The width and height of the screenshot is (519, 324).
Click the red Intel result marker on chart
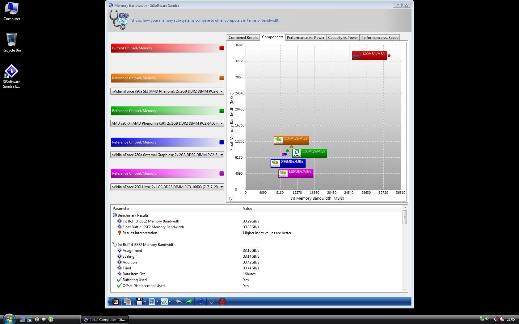coord(389,56)
